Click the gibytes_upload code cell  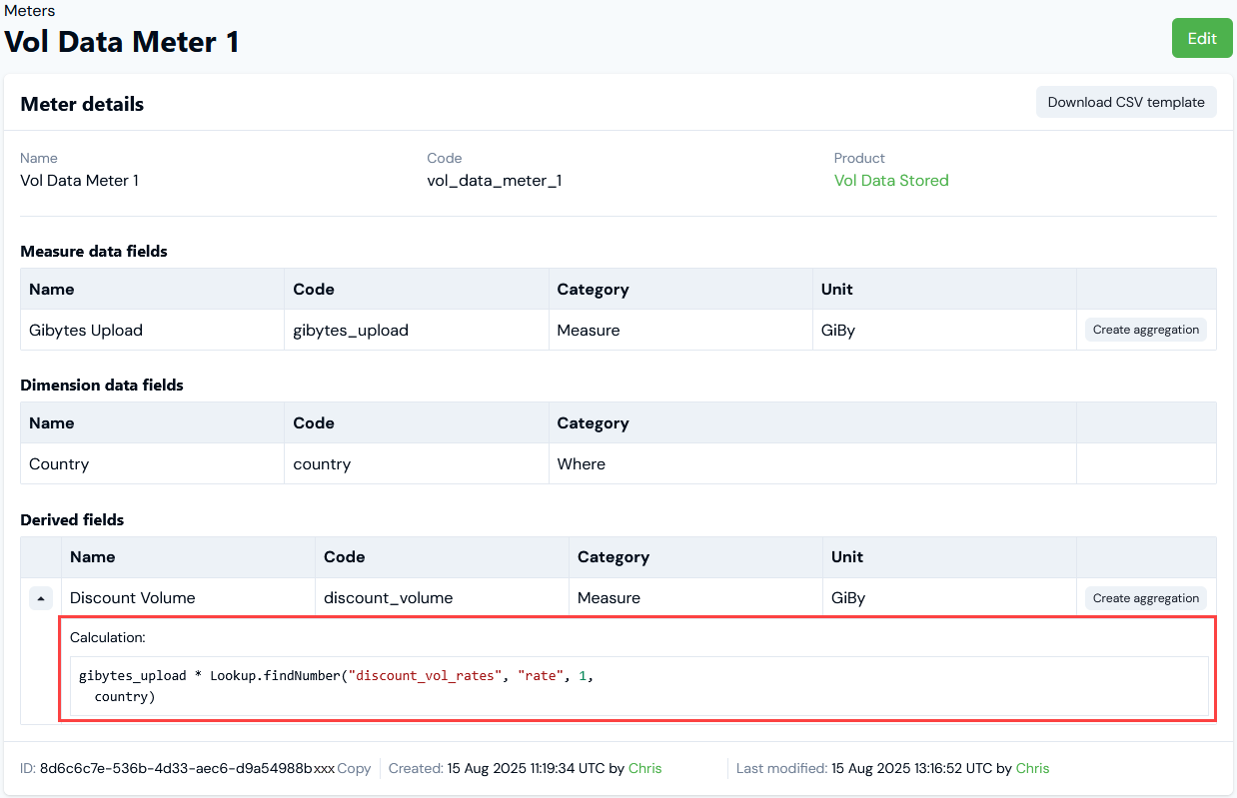(351, 331)
